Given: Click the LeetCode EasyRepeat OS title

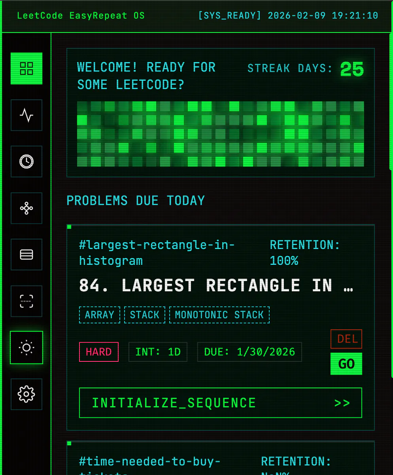Looking at the screenshot, I should coord(81,16).
